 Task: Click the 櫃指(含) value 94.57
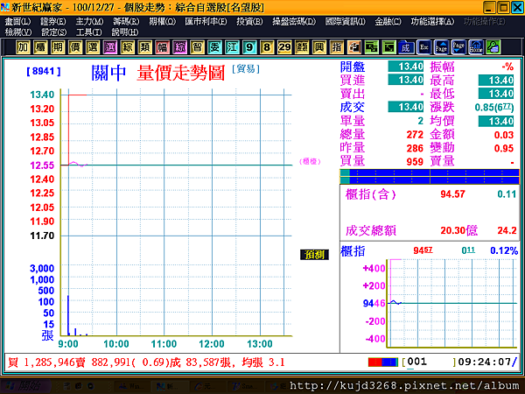point(452,194)
